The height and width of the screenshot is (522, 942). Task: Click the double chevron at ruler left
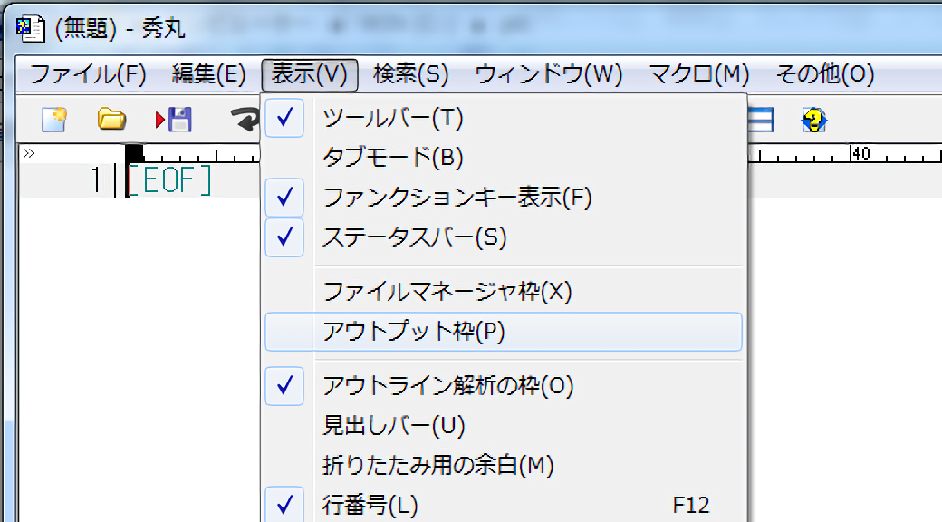(x=29, y=153)
